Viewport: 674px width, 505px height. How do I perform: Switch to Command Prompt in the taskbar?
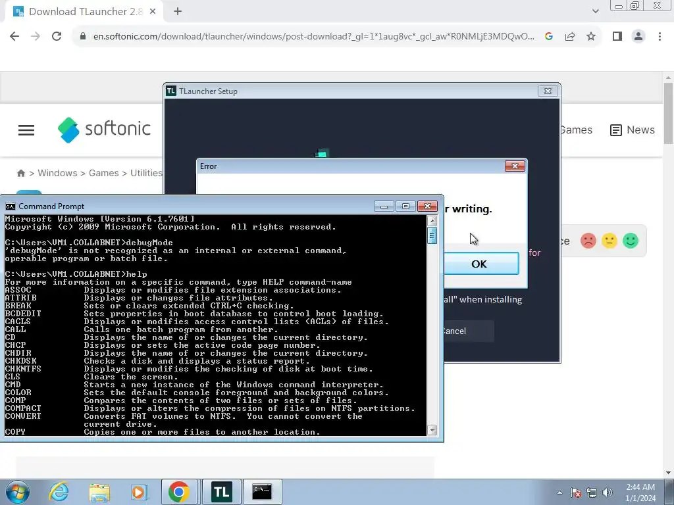pyautogui.click(x=262, y=492)
